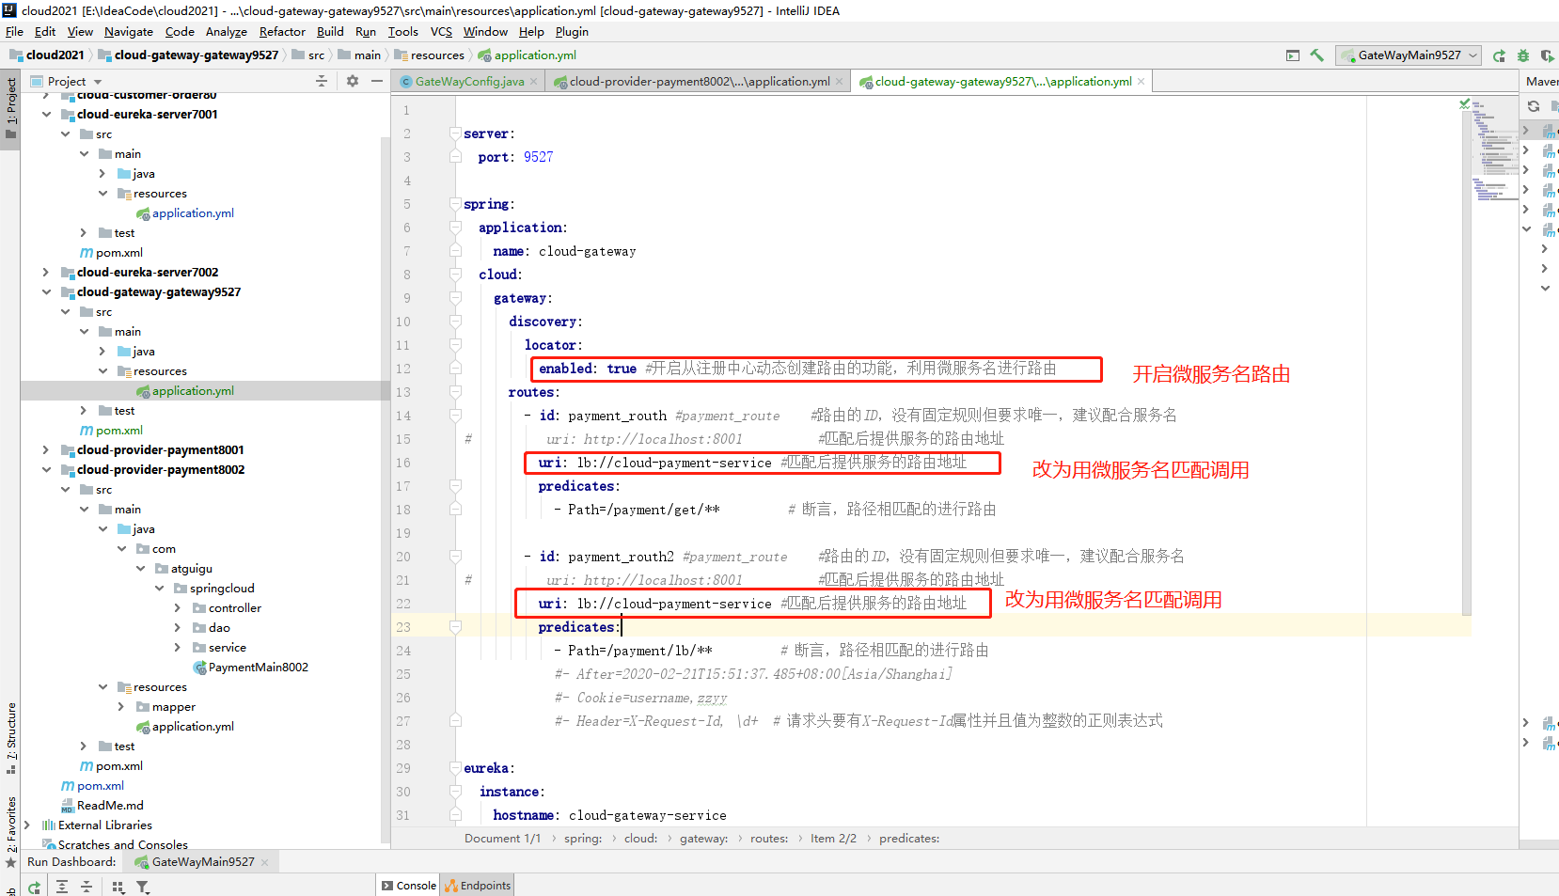The image size is (1559, 896).
Task: Open Group By options in Run Dashboard
Action: pyautogui.click(x=118, y=887)
